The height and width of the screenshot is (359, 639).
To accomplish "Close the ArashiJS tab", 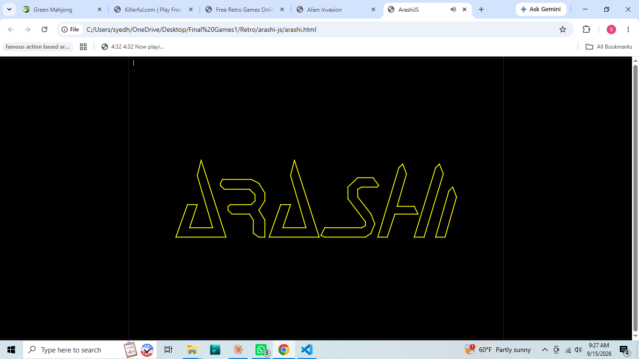I will tap(464, 9).
